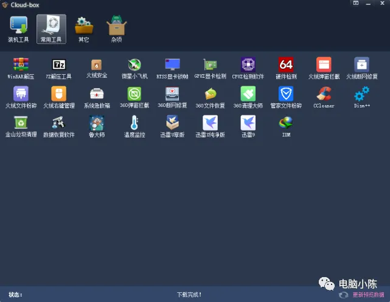Open 火绒断网修复 tool
Screen dimensions: 390x302
click(362, 68)
